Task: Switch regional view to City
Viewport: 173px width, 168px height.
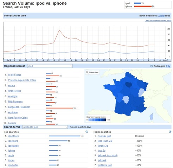Action: point(168,66)
